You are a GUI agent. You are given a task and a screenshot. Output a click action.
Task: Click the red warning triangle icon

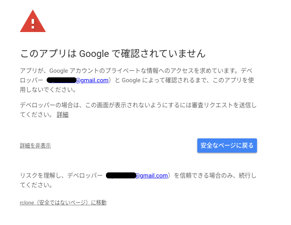(x=33, y=21)
